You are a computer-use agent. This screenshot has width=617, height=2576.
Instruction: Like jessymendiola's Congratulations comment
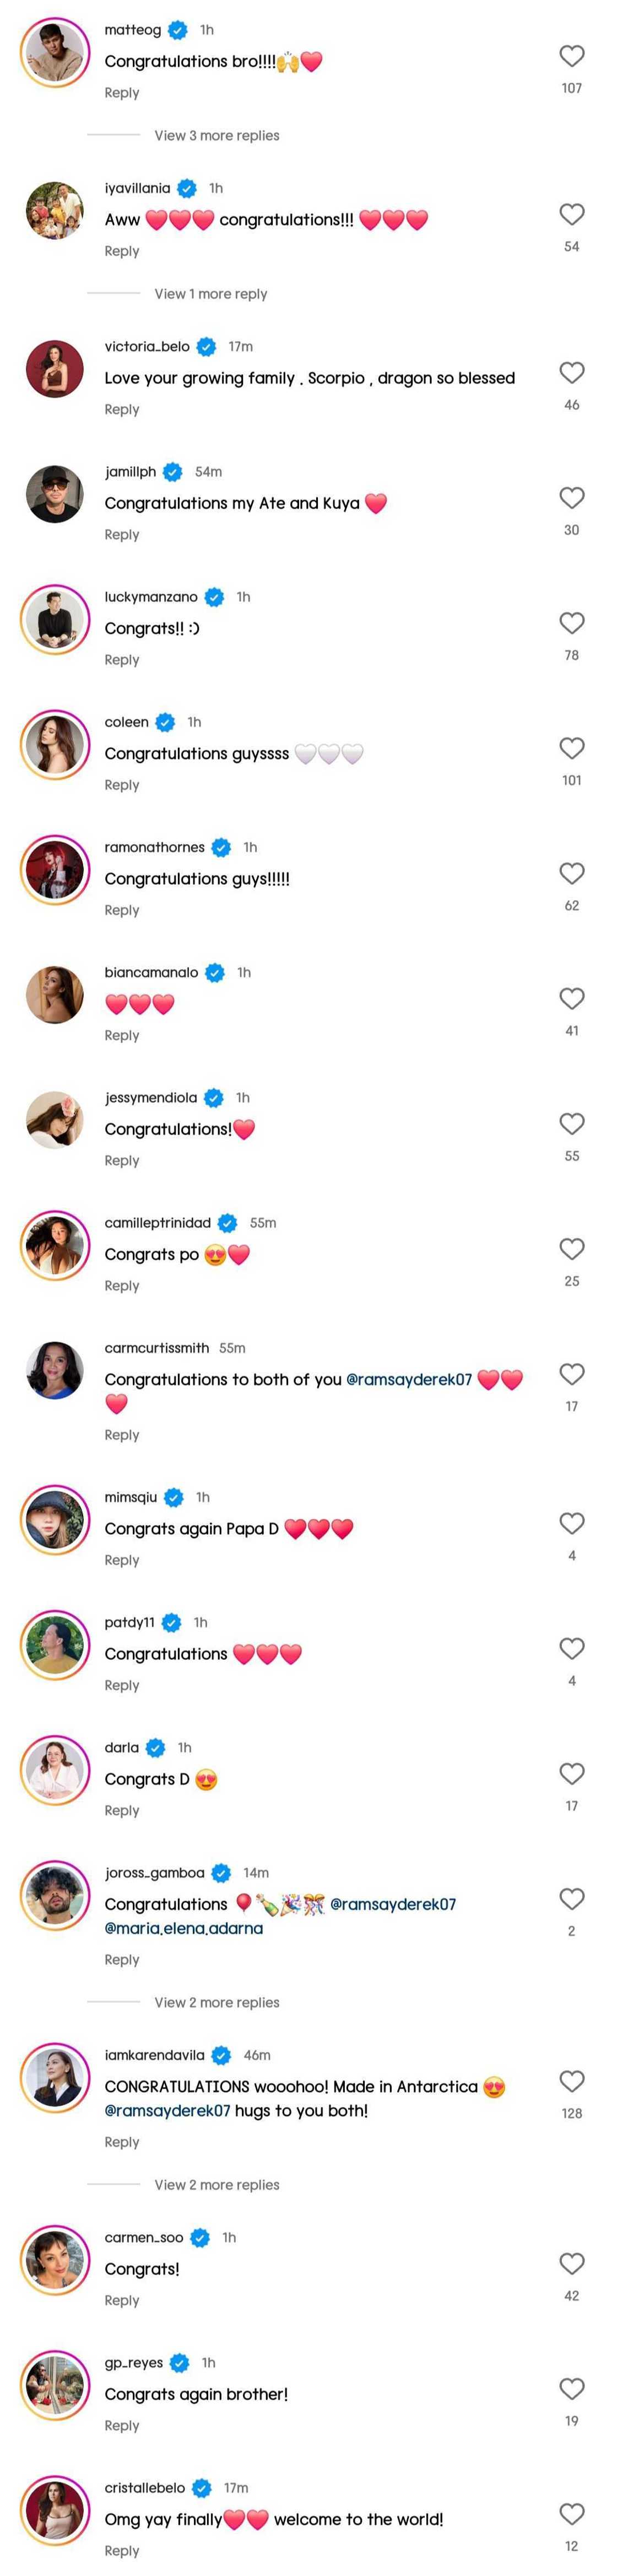(x=571, y=1124)
